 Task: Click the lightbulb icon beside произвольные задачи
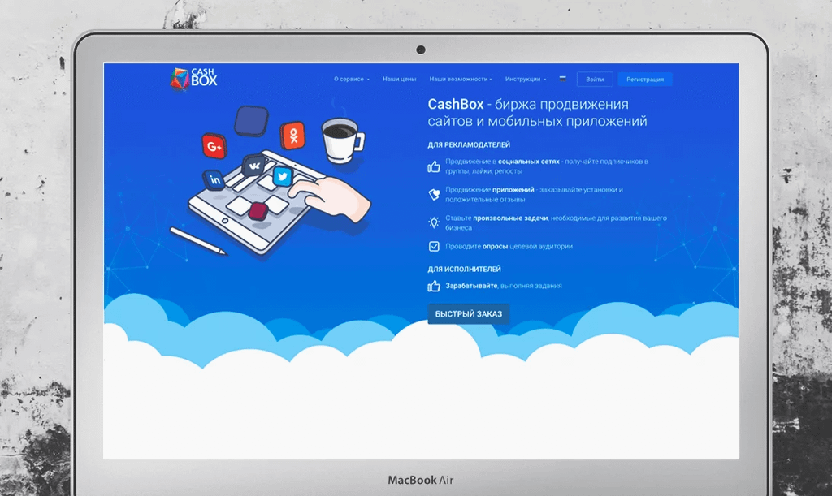pos(434,222)
